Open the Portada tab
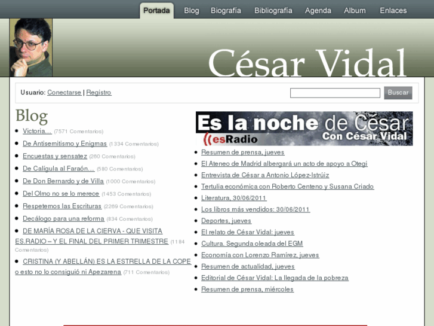Image resolution: width=434 pixels, height=326 pixels. 156,11
